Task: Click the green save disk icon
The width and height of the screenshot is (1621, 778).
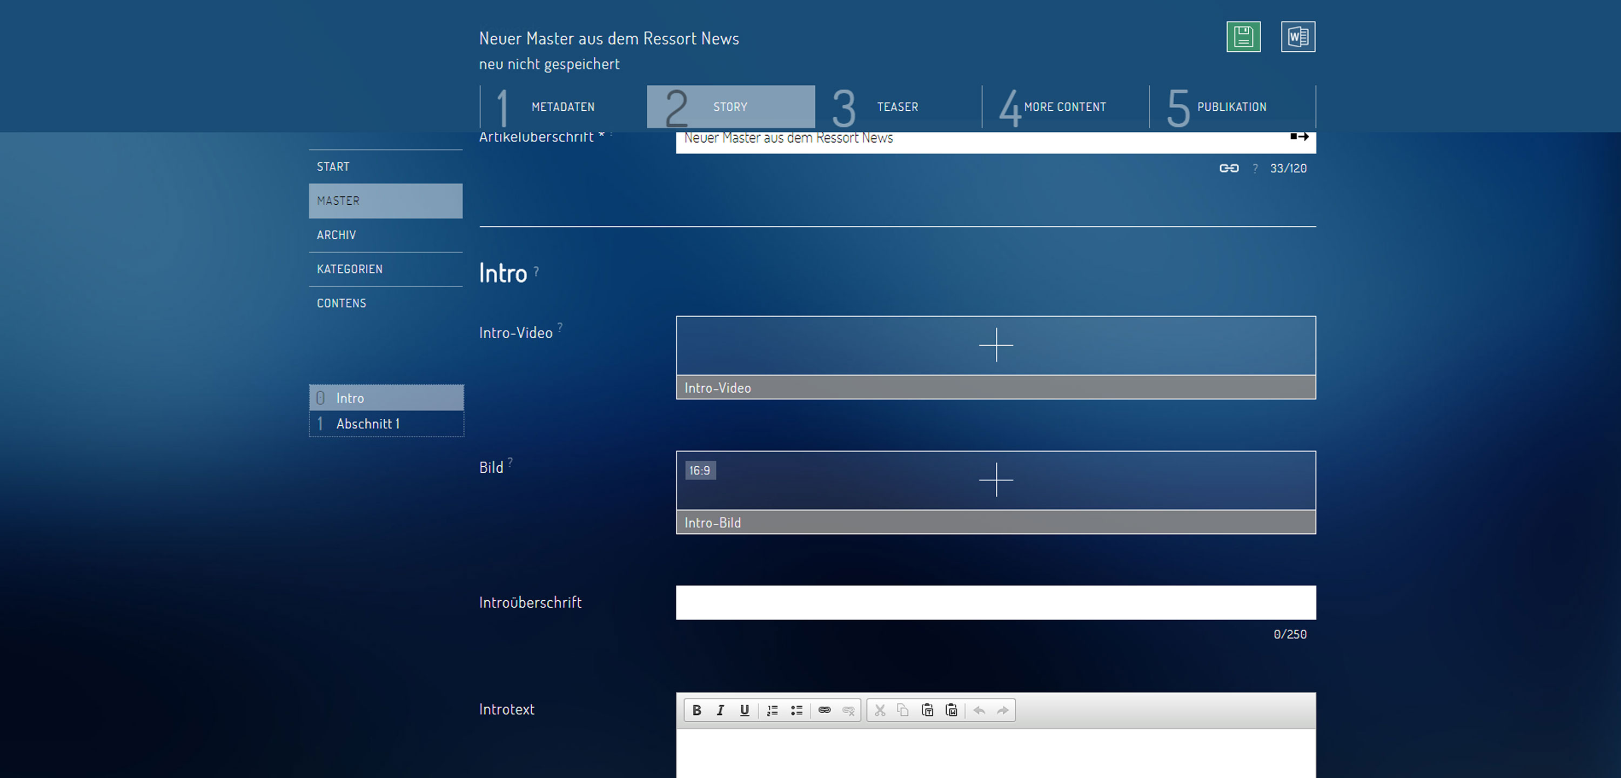Action: [x=1243, y=37]
